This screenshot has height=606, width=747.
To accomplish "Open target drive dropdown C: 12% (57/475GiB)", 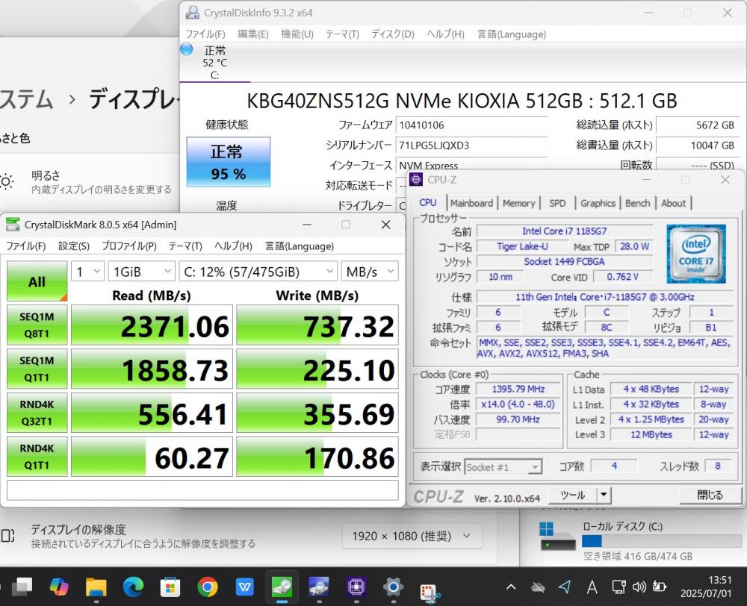I will [x=258, y=272].
